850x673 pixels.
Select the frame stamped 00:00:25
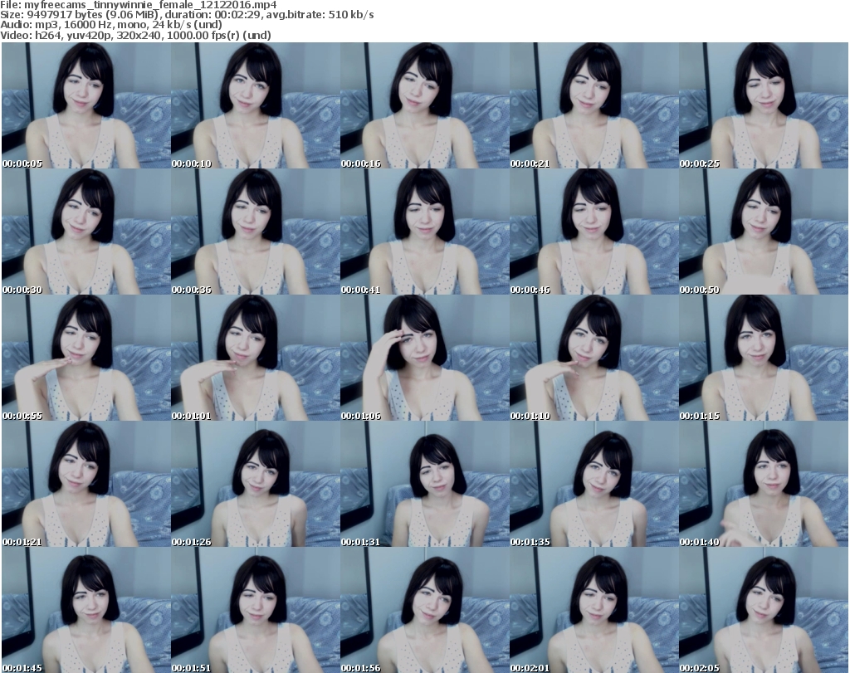point(764,105)
